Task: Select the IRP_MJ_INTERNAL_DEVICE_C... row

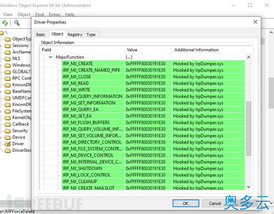Action: 153,162
